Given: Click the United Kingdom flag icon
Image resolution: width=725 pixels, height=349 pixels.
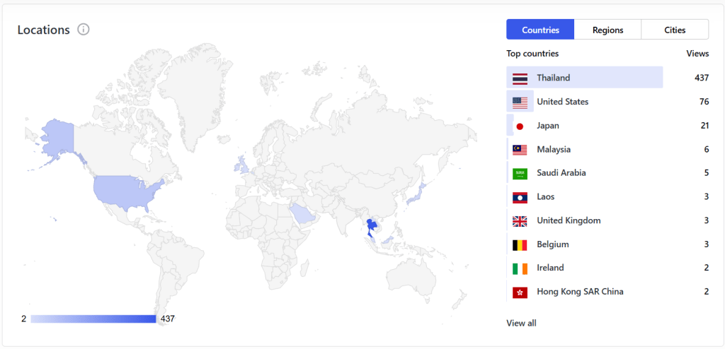Looking at the screenshot, I should (x=520, y=221).
